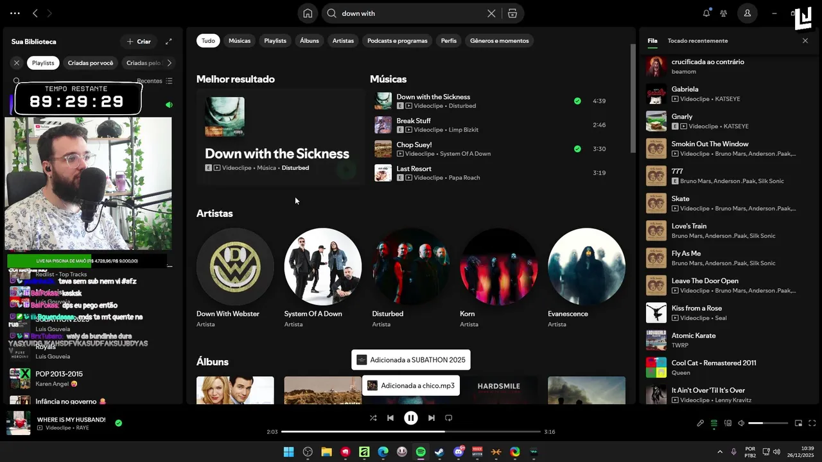Image resolution: width=822 pixels, height=462 pixels.
Task: Open the user profile icon
Action: (x=748, y=13)
